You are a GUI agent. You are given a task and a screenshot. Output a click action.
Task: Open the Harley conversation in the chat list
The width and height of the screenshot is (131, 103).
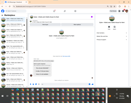point(13,63)
